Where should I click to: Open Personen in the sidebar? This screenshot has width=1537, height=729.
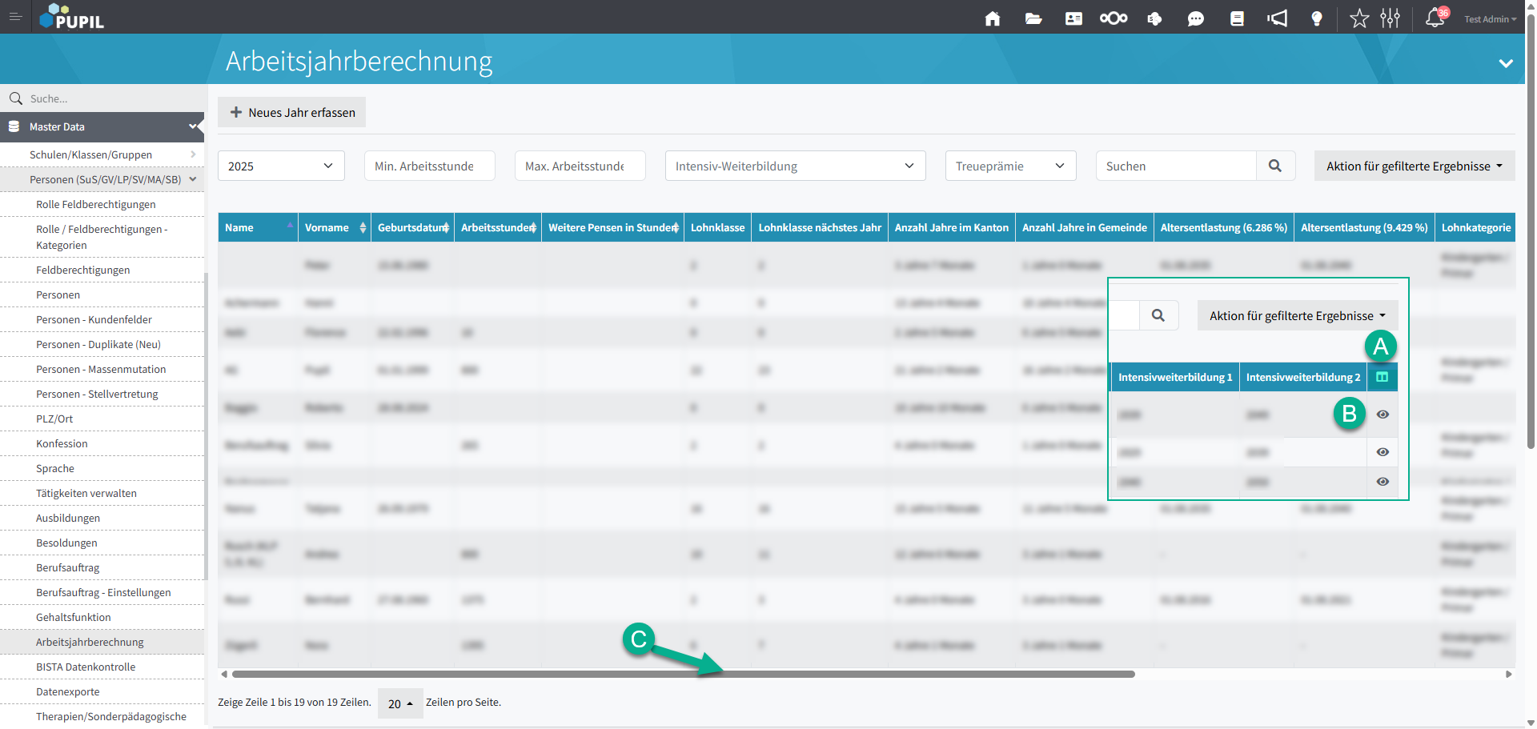click(58, 294)
